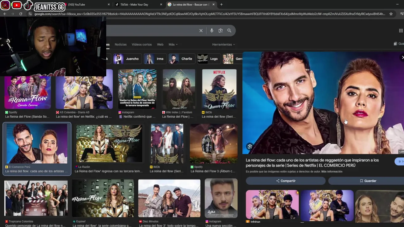Image resolution: width=404 pixels, height=227 pixels.
Task: Start voice search with the microphone icon
Action: (x=212, y=31)
